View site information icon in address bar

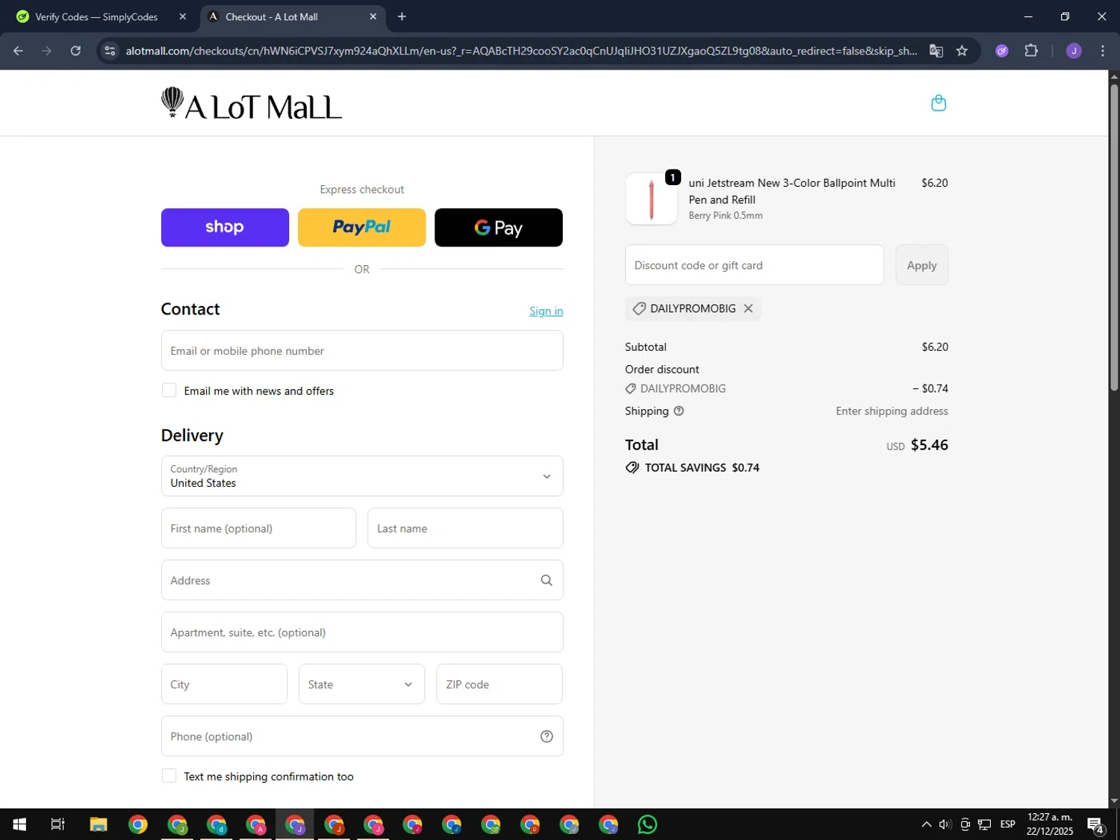click(110, 51)
